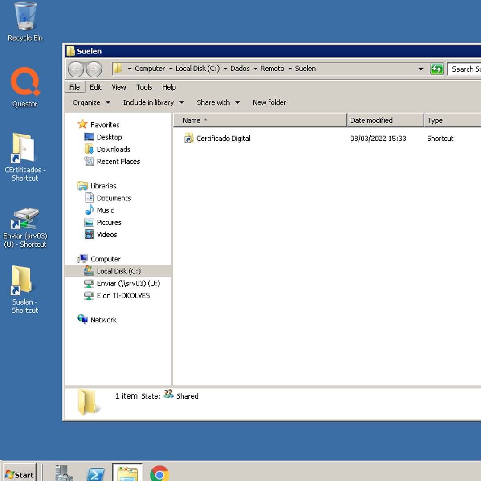The image size is (481, 481).
Task: Launch PowerShell from the taskbar
Action: point(95,474)
